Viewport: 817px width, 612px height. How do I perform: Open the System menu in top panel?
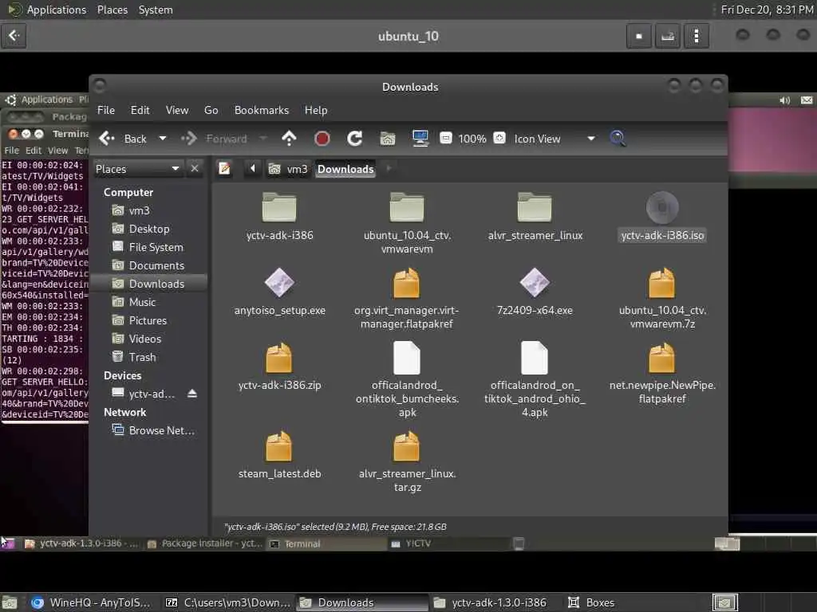pos(156,10)
